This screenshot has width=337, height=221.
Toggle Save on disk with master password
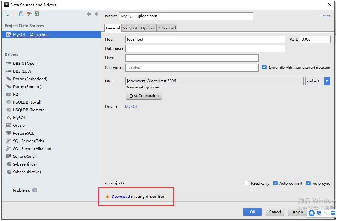pyautogui.click(x=264, y=67)
